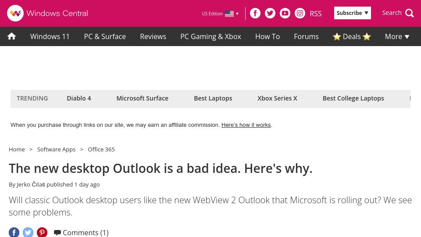Share article via Facebook icon

14,233
